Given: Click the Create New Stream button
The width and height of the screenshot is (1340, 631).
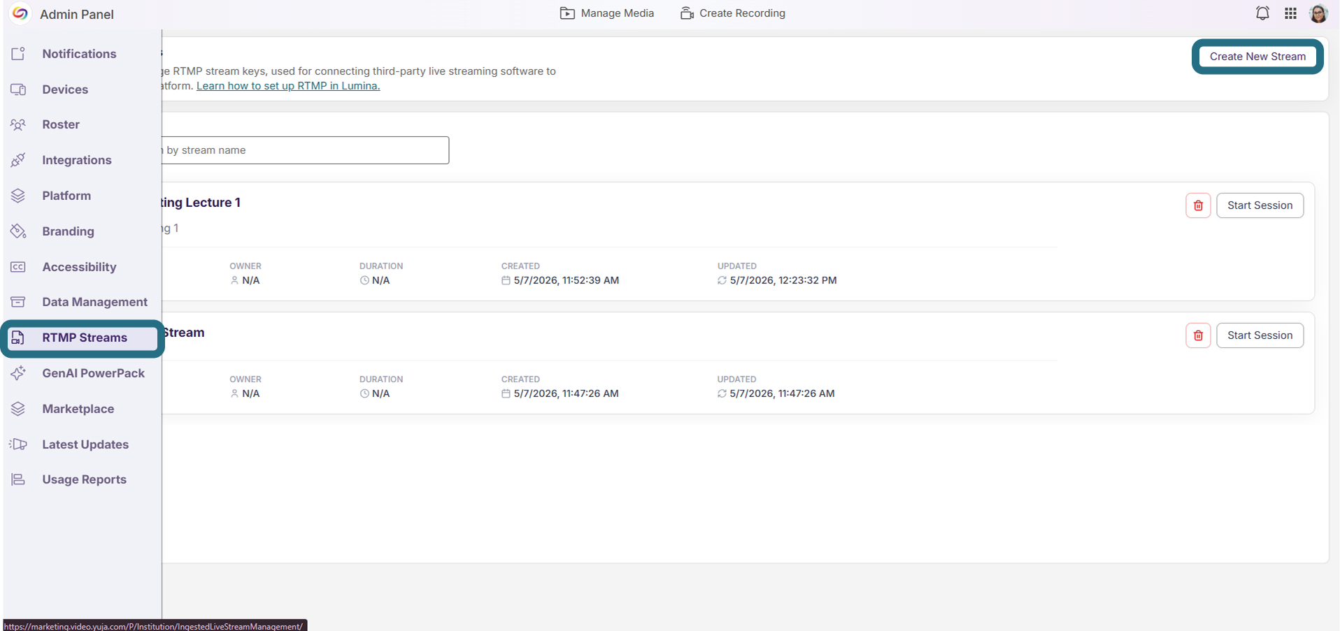Looking at the screenshot, I should click(1257, 57).
